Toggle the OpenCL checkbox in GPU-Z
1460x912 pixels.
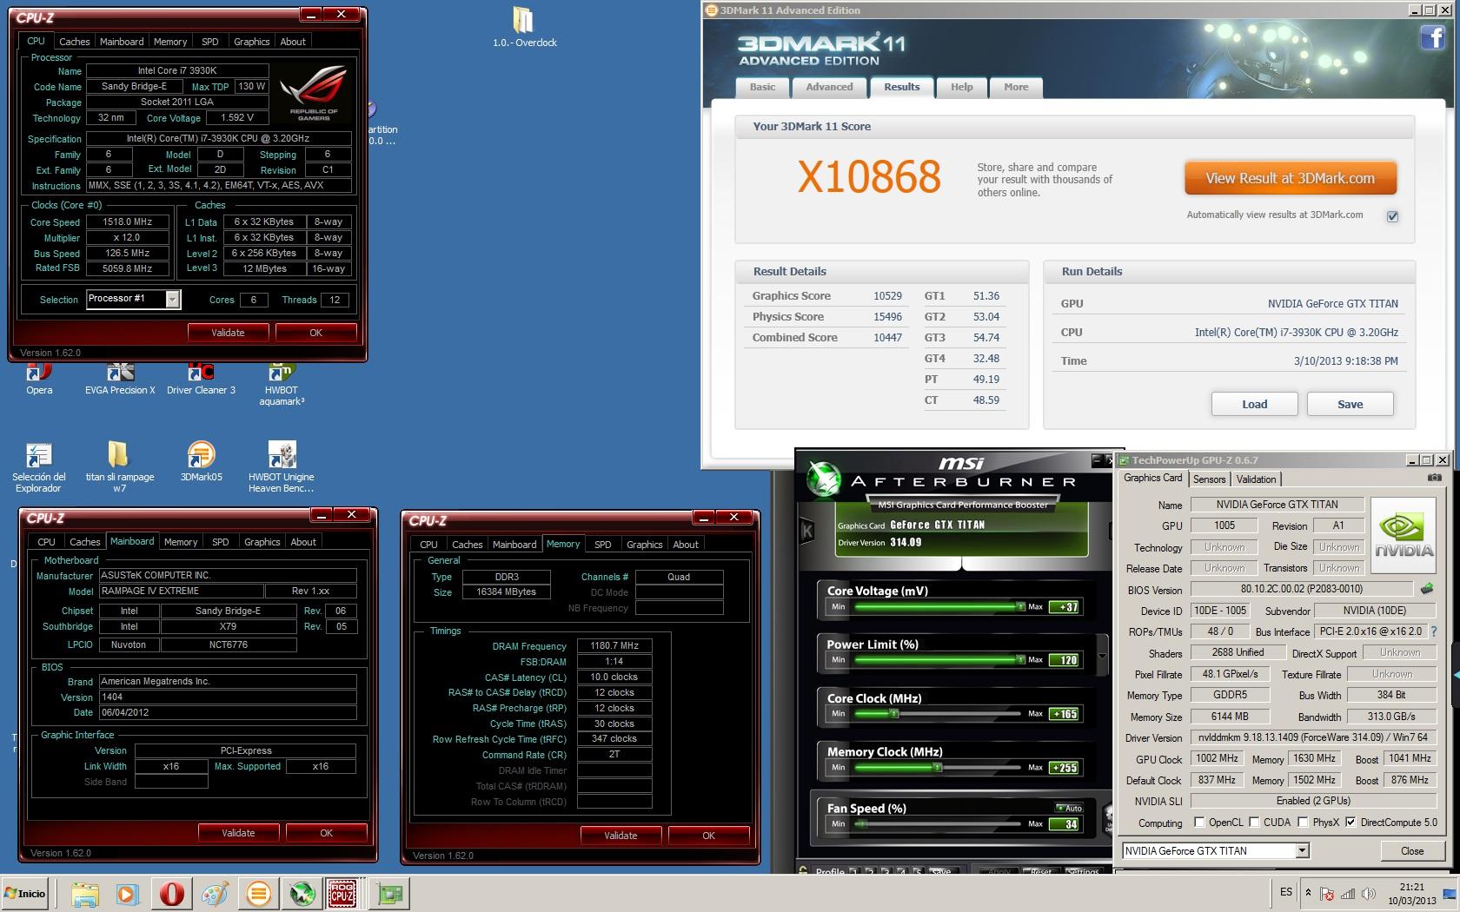tap(1199, 823)
